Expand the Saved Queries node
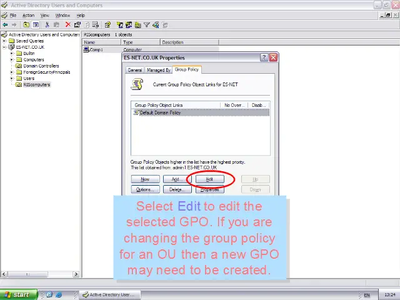The image size is (400, 300). point(4,41)
